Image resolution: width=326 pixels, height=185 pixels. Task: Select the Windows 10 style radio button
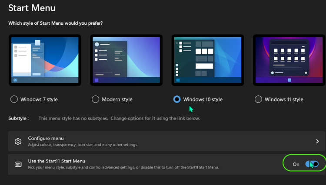tap(177, 99)
